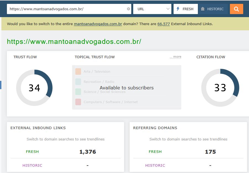249x173 pixels.
Task: Click the EXTERNAL INBOUND LINKS heading
Action: tap(38, 128)
